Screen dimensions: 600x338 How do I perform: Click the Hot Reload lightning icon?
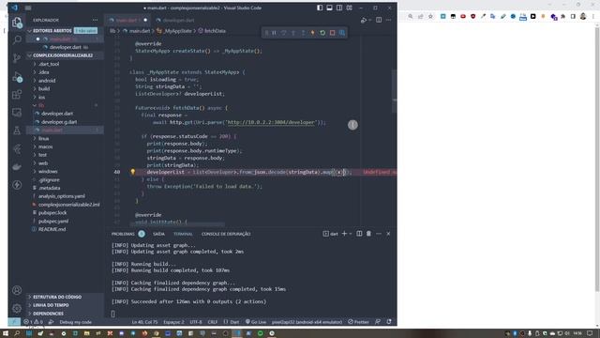[x=312, y=33]
